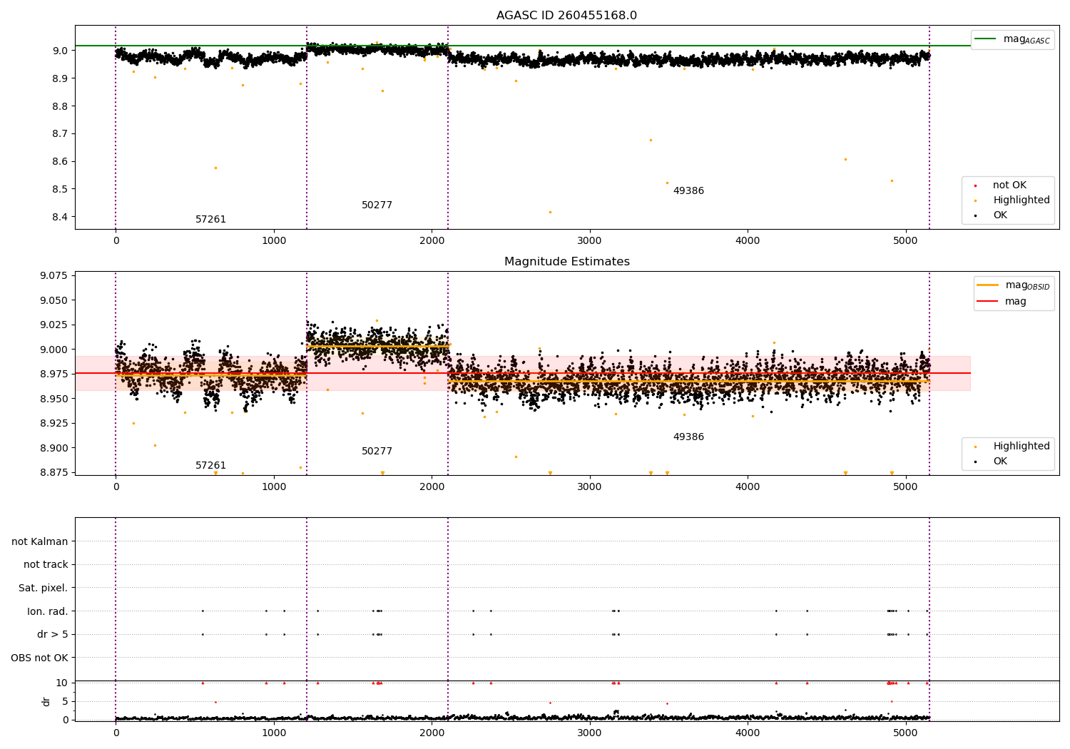Click the 'Sat. pixel.' row label
This screenshot has width=1070, height=749.
click(x=44, y=588)
